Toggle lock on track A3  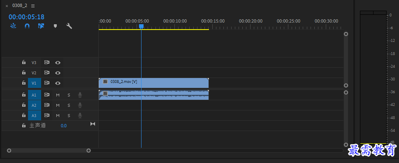click(x=24, y=115)
